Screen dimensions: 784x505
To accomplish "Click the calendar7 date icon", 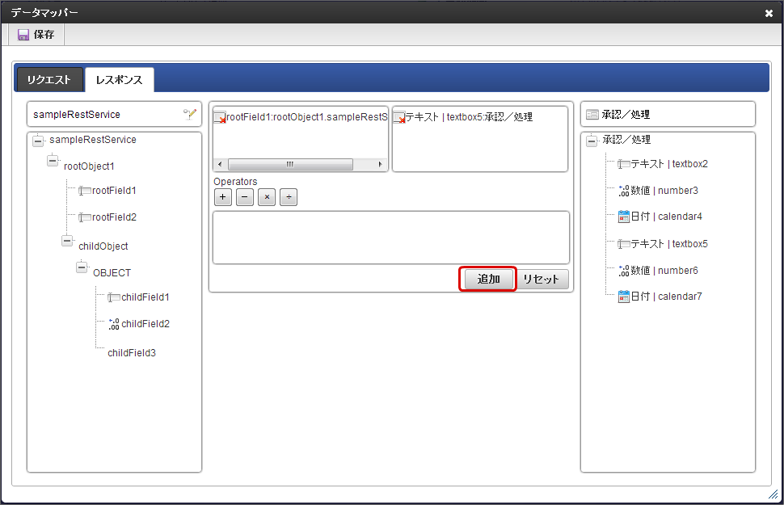I will pos(623,297).
